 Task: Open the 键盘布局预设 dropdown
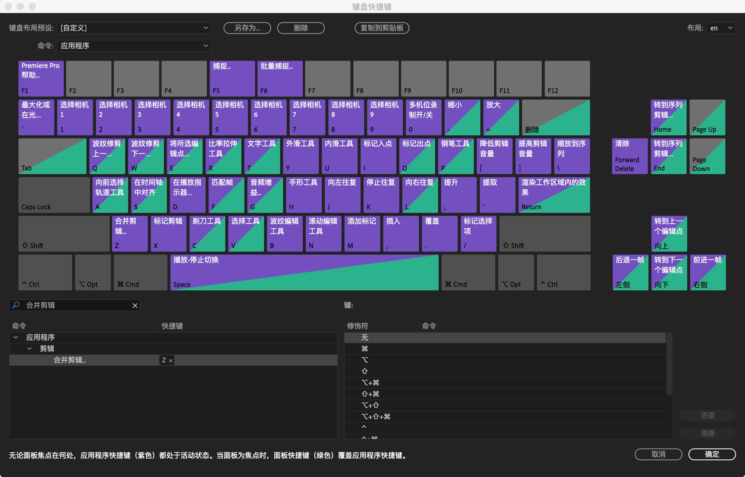click(134, 28)
